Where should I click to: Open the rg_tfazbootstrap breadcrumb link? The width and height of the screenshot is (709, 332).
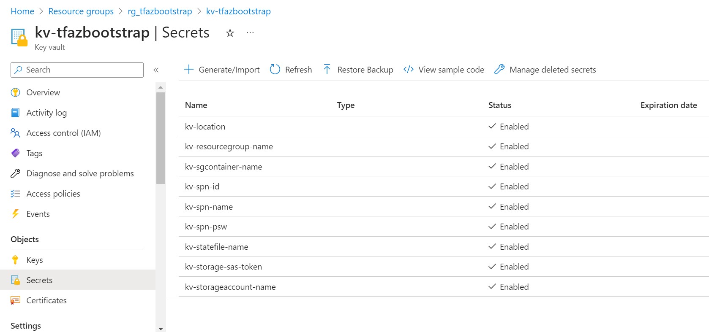[160, 11]
